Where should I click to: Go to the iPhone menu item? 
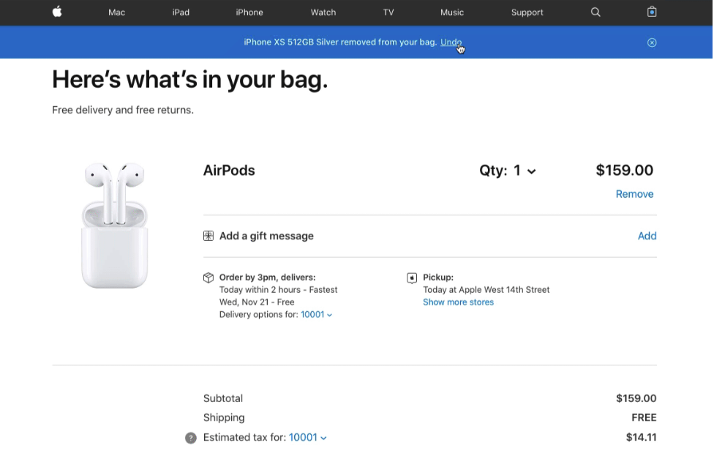pyautogui.click(x=249, y=12)
